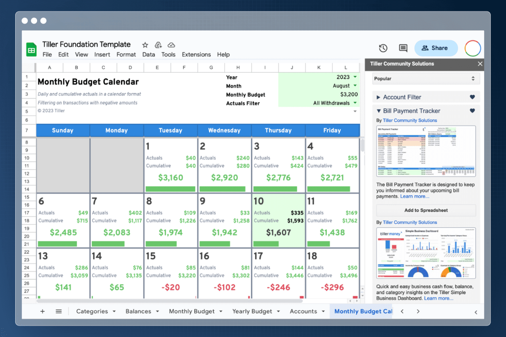Viewport: 506px width, 337px height.
Task: Add a new sheet with plus icon
Action: coord(42,311)
